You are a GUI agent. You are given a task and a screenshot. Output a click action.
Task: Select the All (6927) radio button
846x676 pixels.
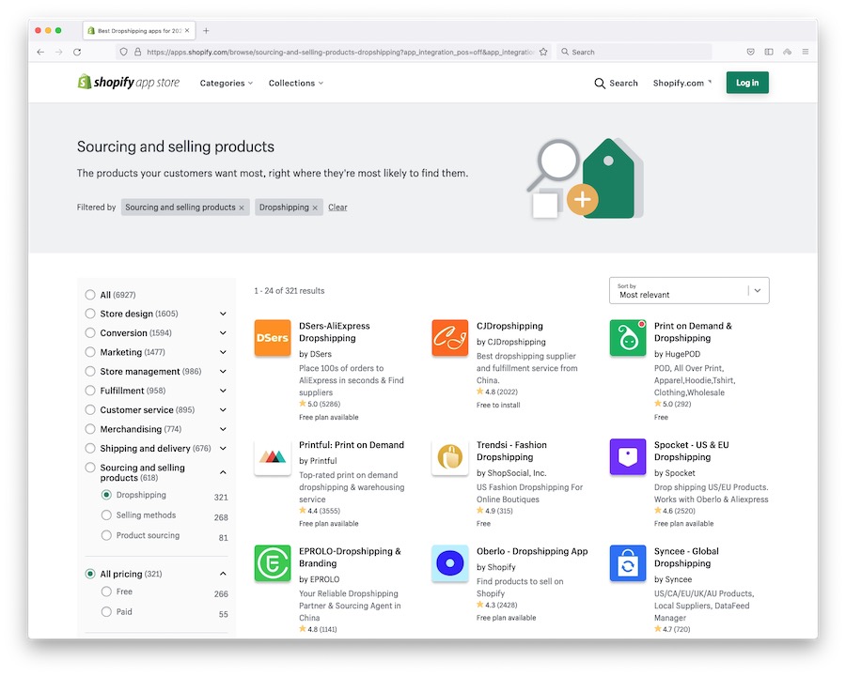90,294
